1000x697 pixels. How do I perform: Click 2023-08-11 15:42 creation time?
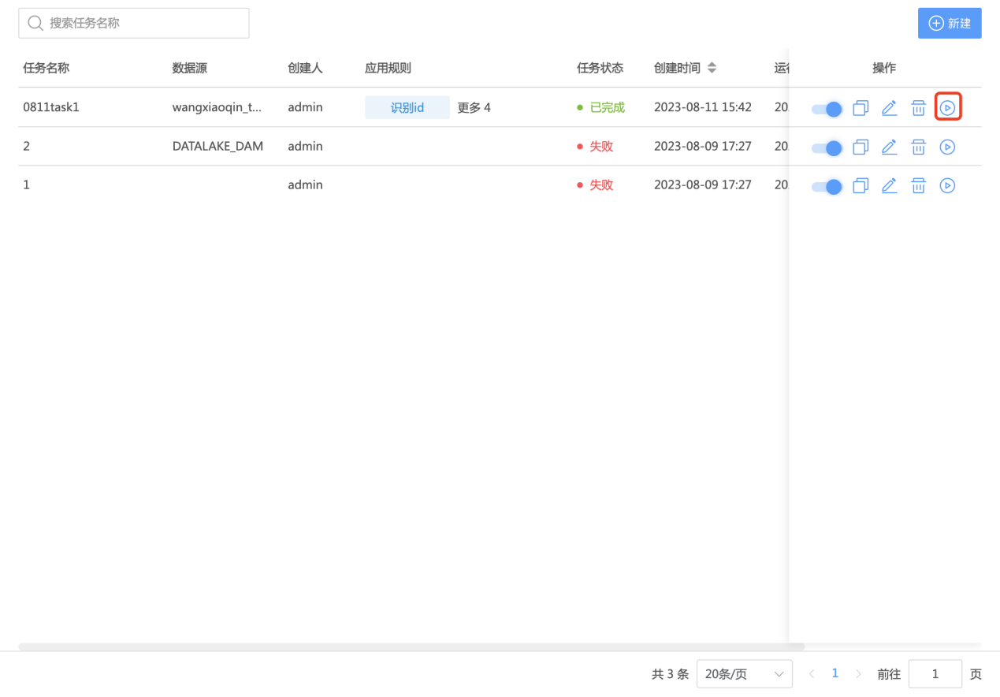click(703, 107)
